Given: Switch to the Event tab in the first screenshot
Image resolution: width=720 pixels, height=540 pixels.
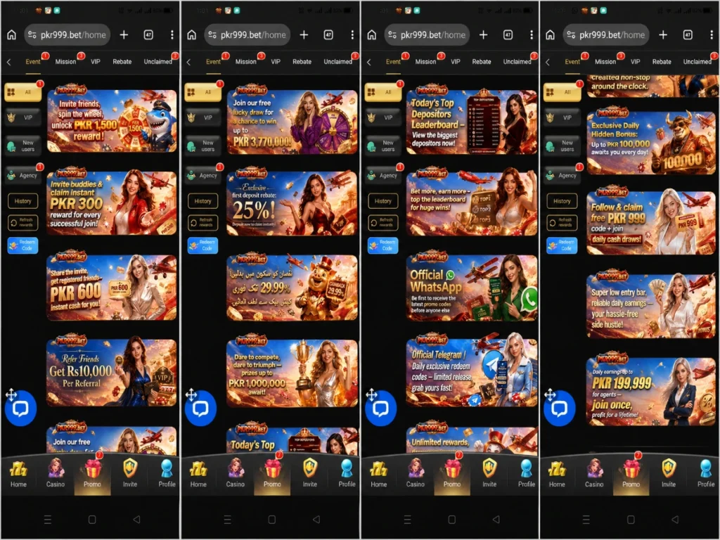Looking at the screenshot, I should tap(33, 62).
